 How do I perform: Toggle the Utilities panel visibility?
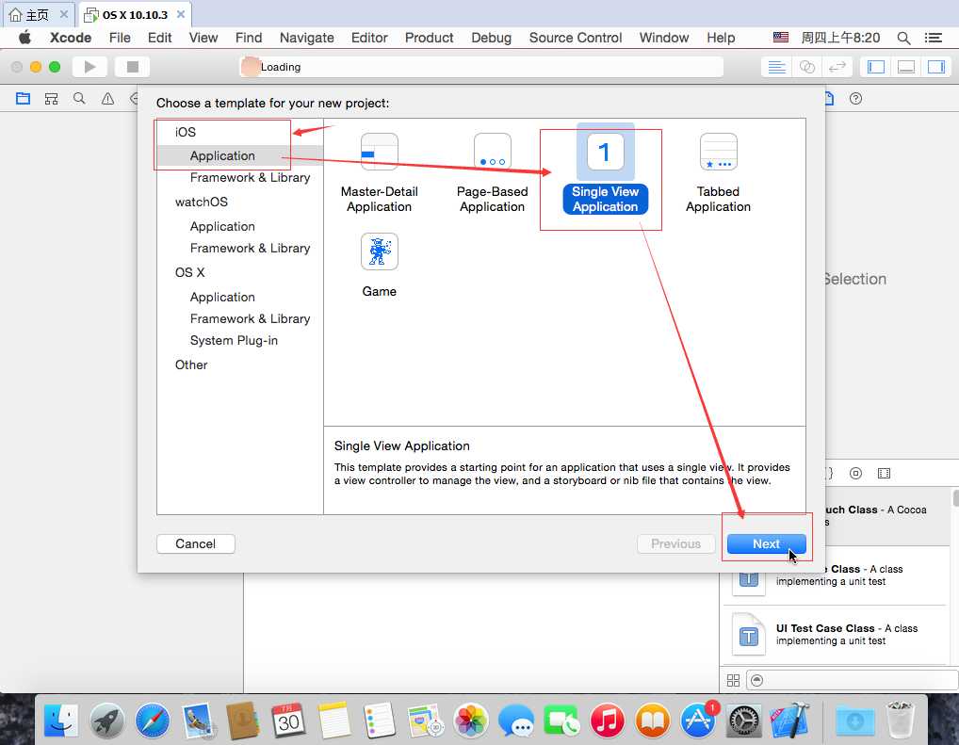[x=936, y=67]
